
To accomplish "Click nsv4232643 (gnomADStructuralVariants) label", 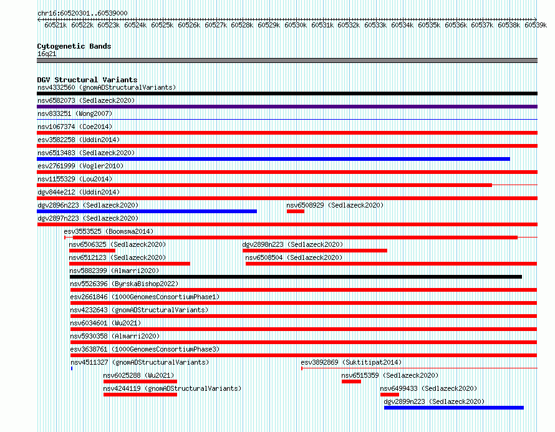I will tap(139, 310).
